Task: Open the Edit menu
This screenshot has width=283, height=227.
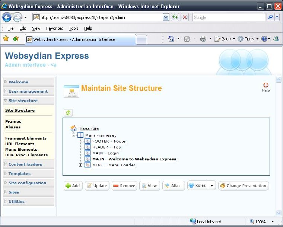Action: (23, 28)
